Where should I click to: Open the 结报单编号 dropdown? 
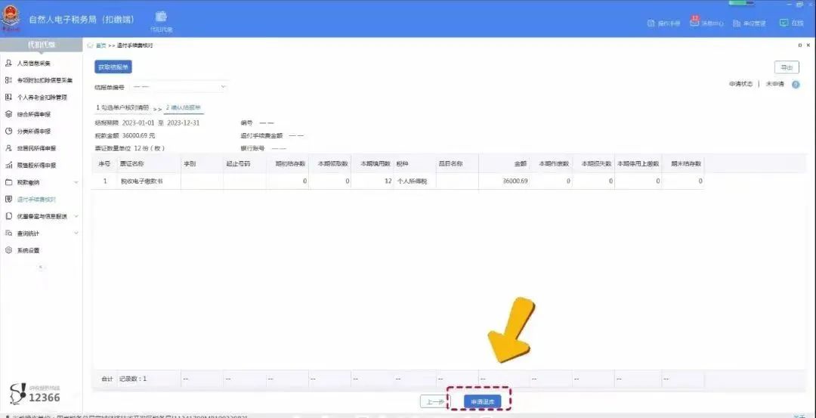[178, 87]
